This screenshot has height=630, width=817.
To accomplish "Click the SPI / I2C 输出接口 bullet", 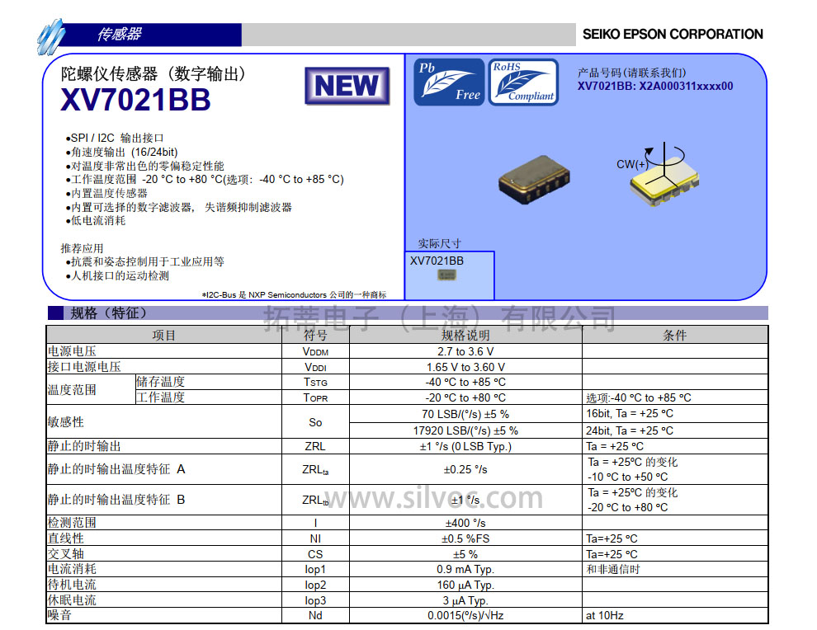I will pyautogui.click(x=115, y=138).
